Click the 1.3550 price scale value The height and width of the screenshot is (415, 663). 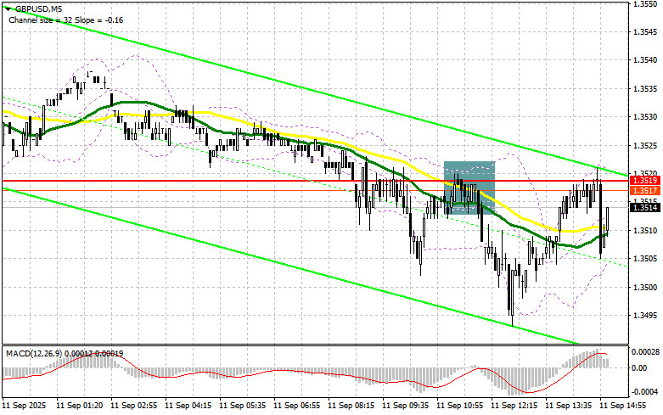645,3
